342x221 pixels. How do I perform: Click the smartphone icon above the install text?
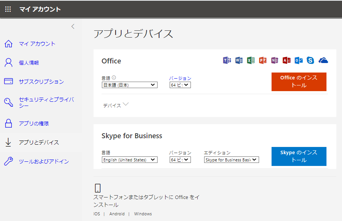98,188
